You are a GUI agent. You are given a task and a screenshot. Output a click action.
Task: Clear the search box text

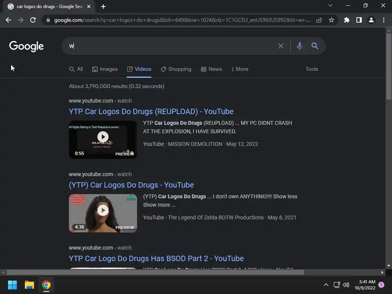coord(281,46)
